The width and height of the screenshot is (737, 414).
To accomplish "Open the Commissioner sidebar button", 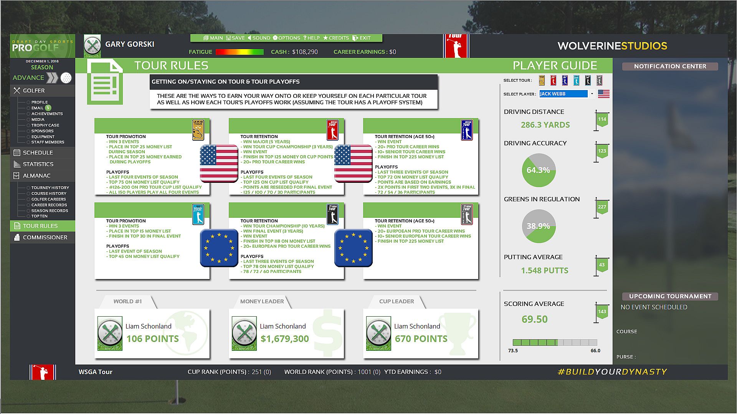I will (x=42, y=237).
